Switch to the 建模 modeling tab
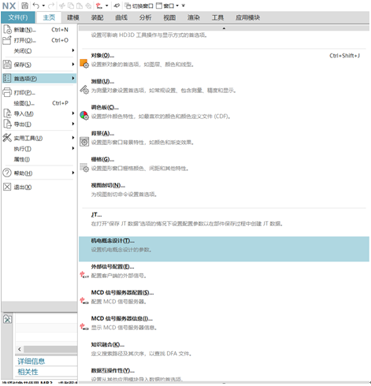The image size is (371, 386). click(x=72, y=17)
